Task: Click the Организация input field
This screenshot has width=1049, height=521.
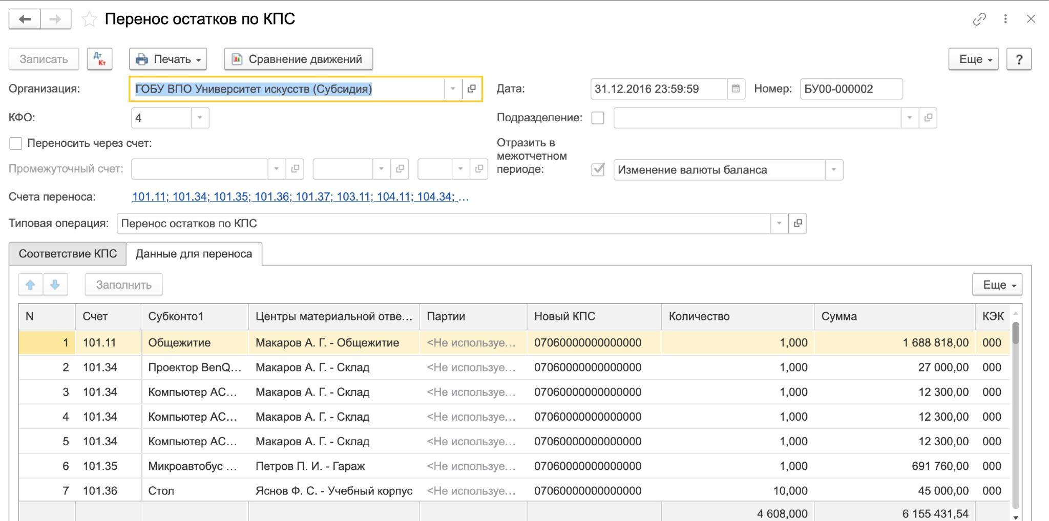Action: pos(287,89)
